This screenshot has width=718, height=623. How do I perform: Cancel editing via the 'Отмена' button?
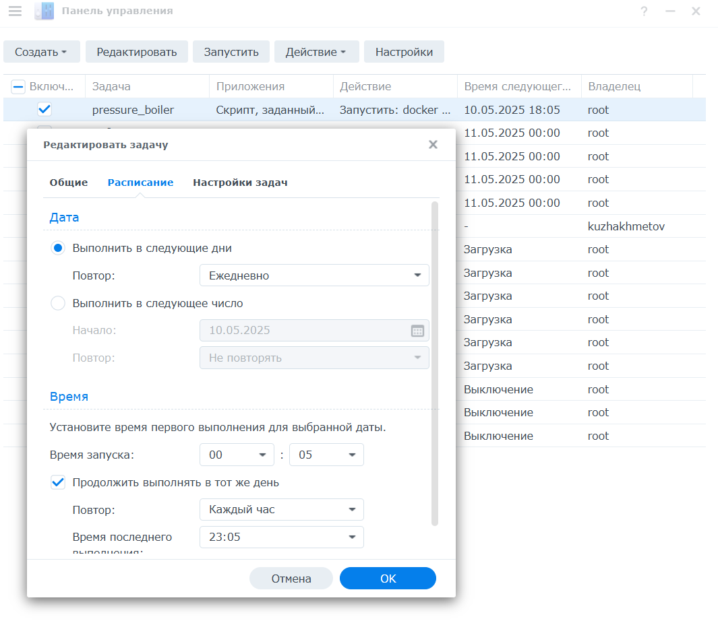pos(291,578)
